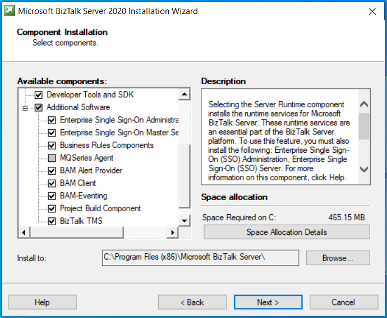Proceed with the Next > button
387x318 pixels.
268,302
